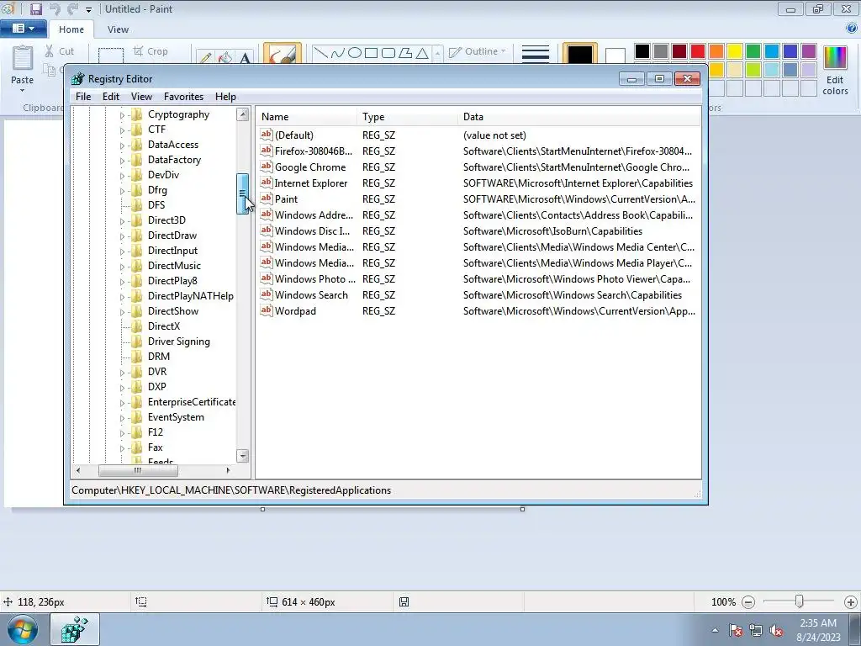The width and height of the screenshot is (861, 646).
Task: Select the Google Chrome registry value
Action: pos(310,167)
